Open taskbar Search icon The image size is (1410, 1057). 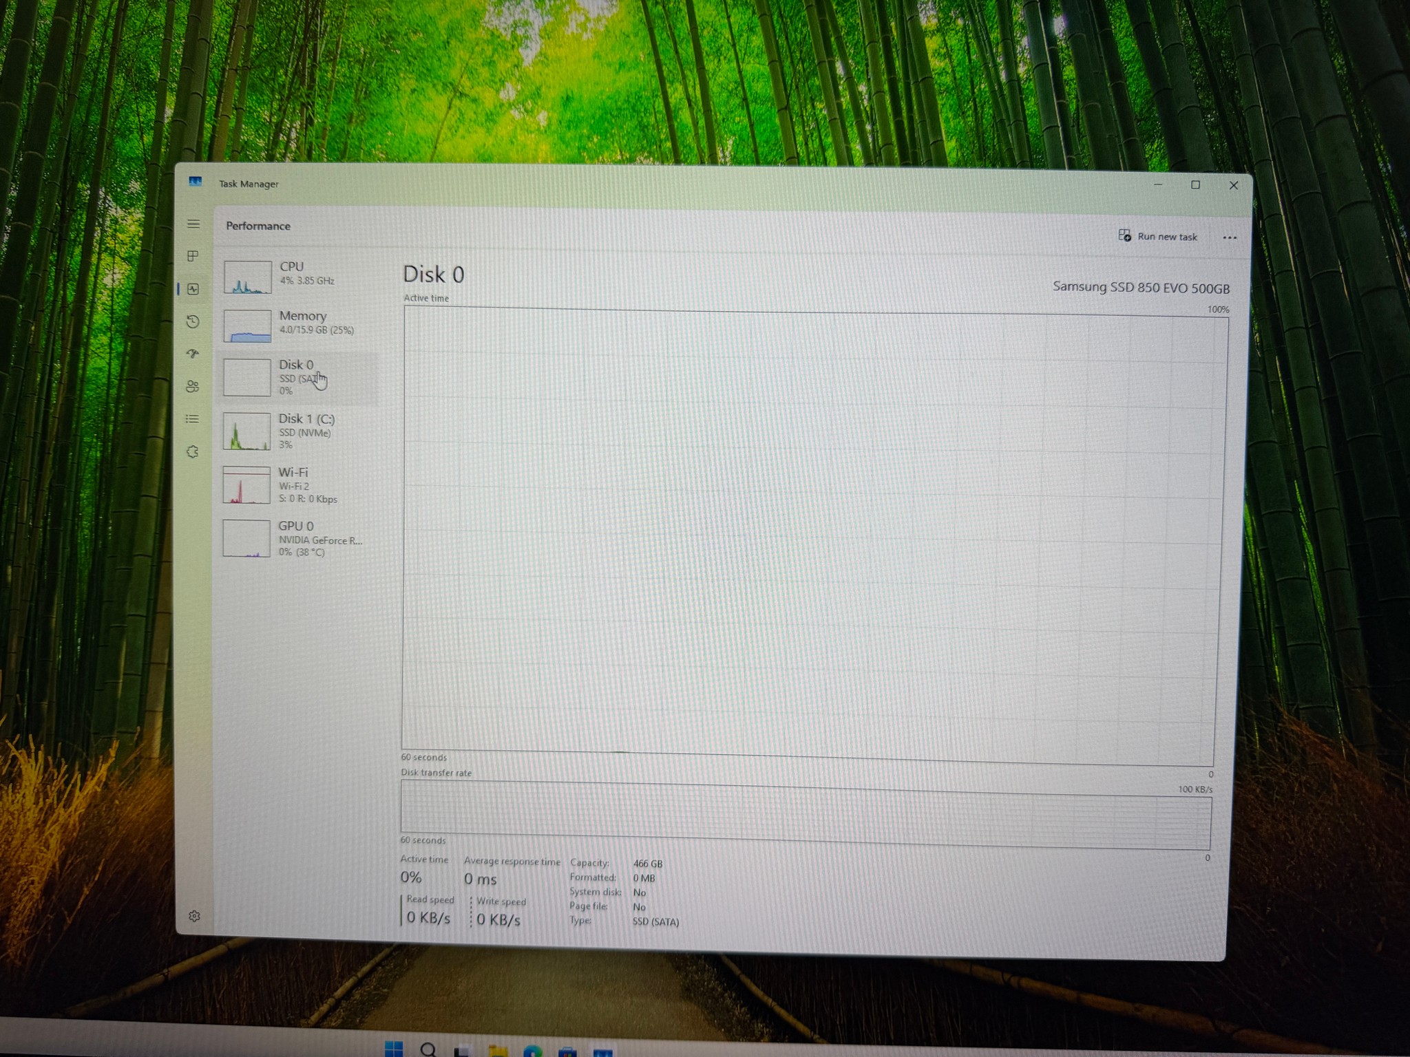pos(428,1049)
